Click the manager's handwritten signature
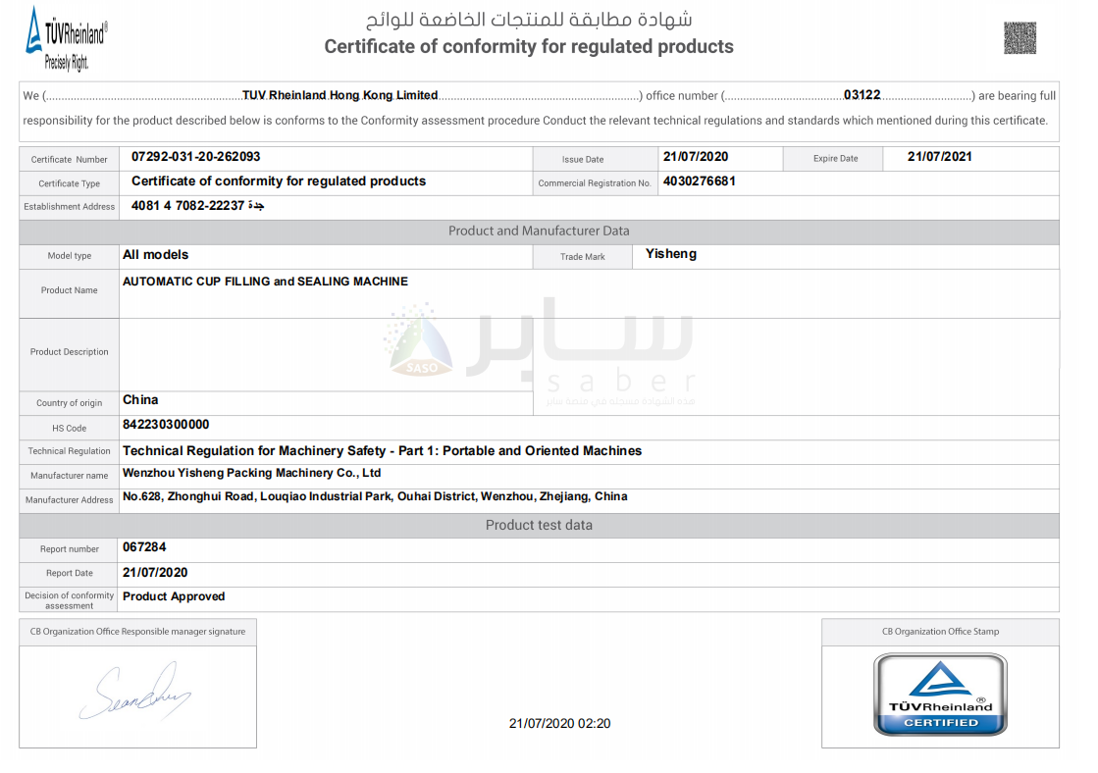Screen dimensions: 1098x773 (x=135, y=692)
